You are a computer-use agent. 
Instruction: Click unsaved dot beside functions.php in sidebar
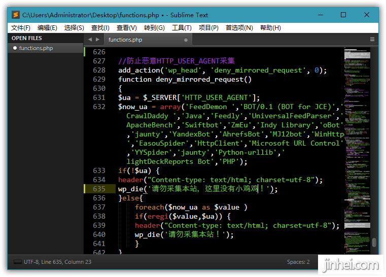(15, 48)
